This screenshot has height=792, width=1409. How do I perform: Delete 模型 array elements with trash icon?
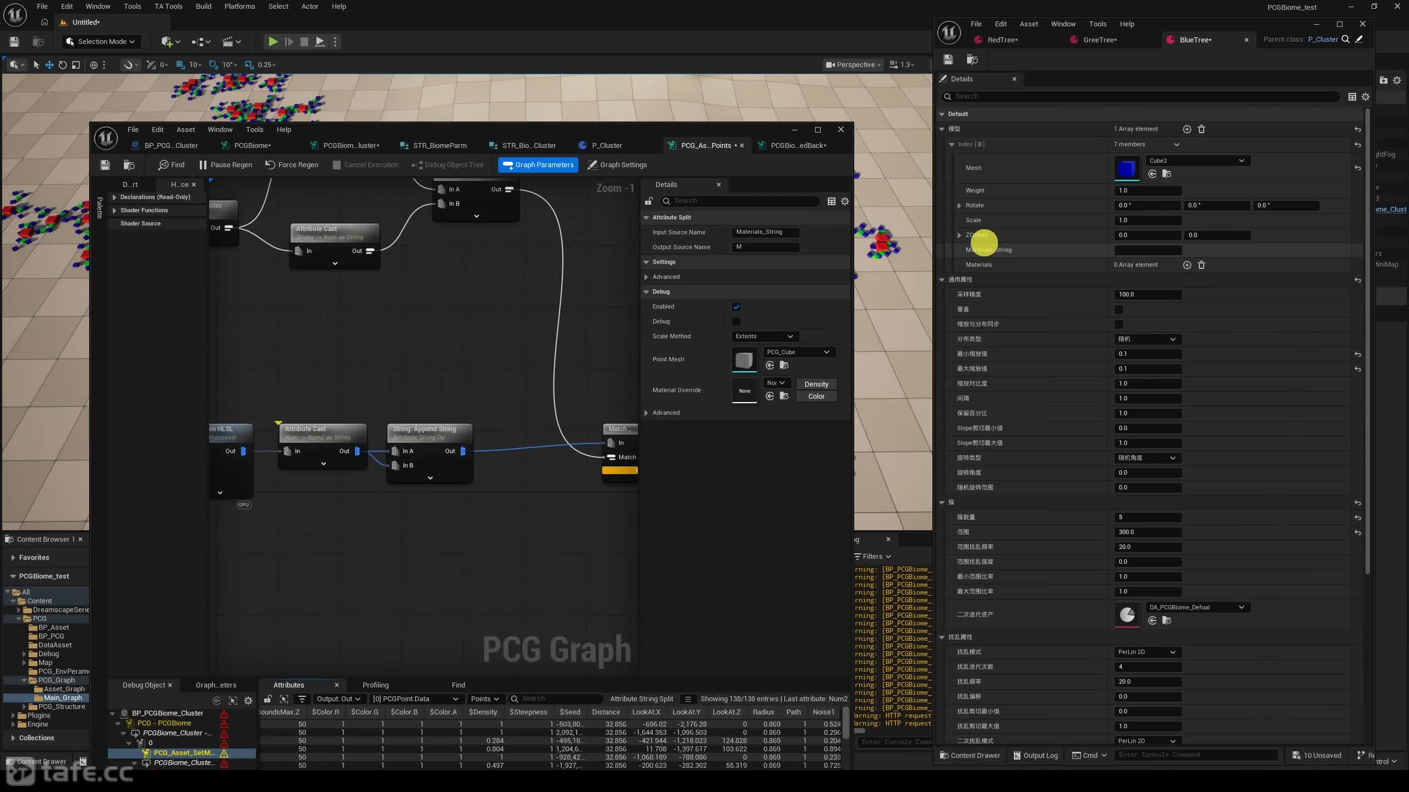(x=1202, y=129)
